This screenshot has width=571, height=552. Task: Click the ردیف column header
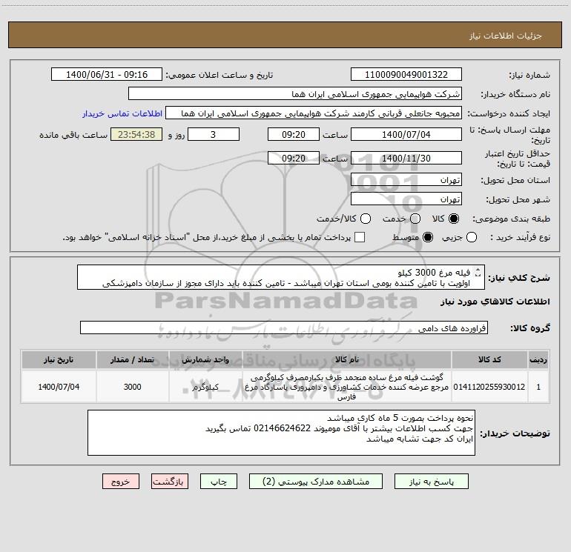[x=538, y=359]
